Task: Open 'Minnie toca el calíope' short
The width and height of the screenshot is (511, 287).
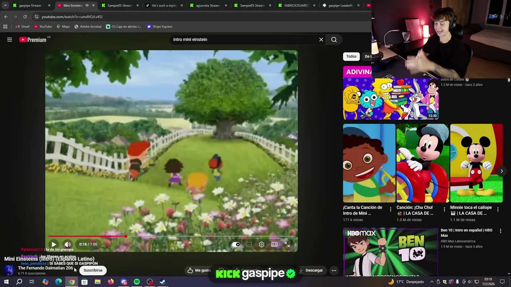Action: 476,163
